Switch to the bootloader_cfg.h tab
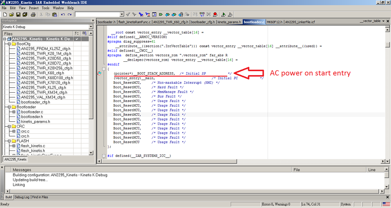This screenshot has width=391, height=208. pos(203,22)
